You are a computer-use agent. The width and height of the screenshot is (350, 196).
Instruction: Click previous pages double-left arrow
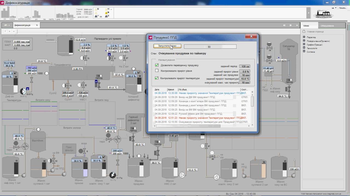(x=284, y=25)
